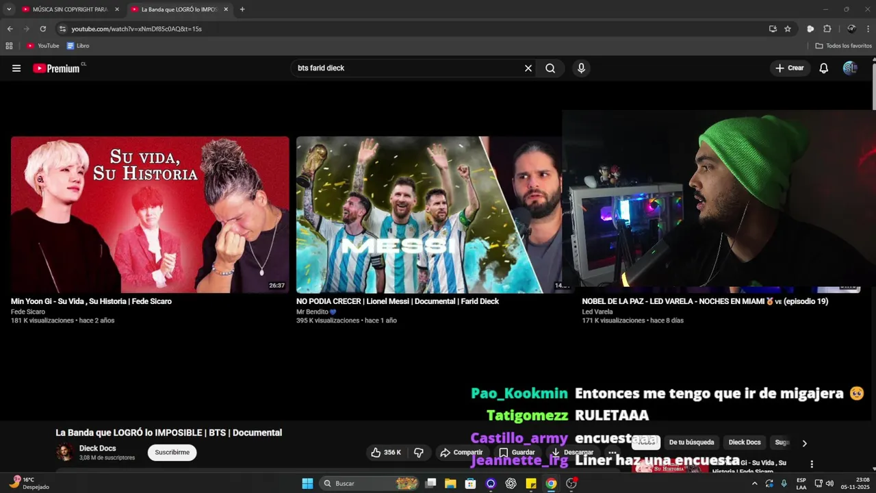Open Min Yoon Gi Su Vida title link
The height and width of the screenshot is (493, 876).
(x=91, y=301)
